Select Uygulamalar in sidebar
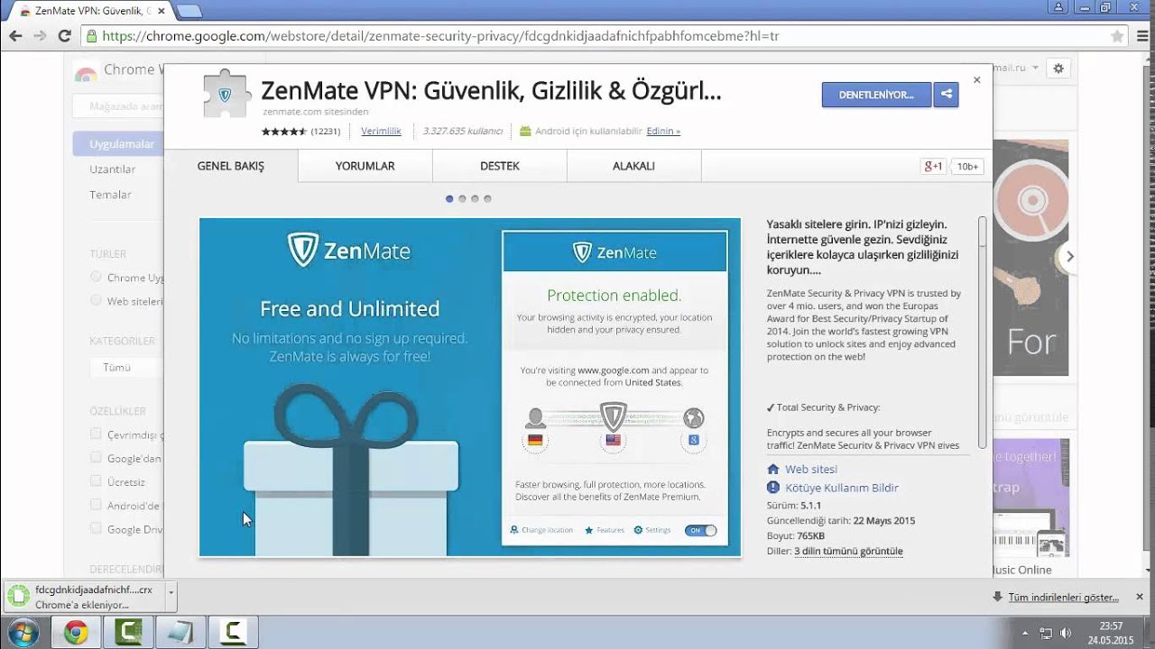 (118, 143)
